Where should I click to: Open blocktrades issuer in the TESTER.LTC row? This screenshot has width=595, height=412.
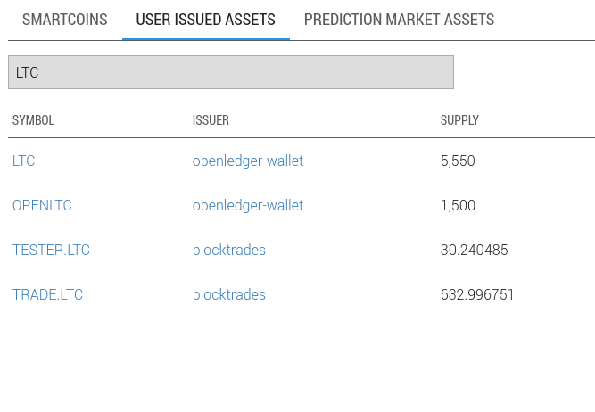click(229, 251)
